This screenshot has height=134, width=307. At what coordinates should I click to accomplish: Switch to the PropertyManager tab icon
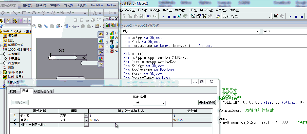point(8,21)
